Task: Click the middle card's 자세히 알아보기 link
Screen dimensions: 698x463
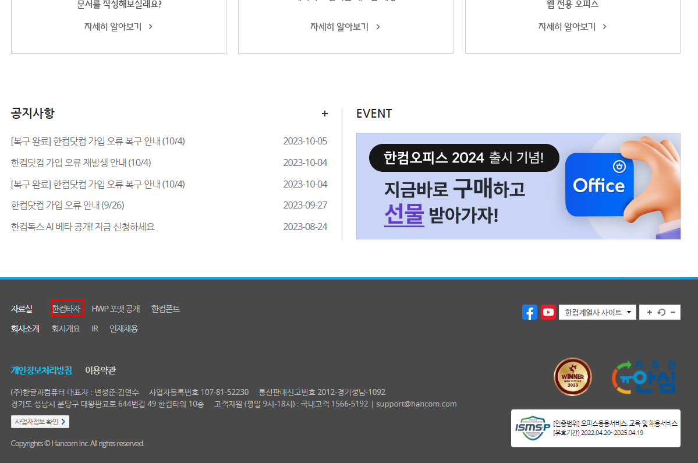Action: 345,27
